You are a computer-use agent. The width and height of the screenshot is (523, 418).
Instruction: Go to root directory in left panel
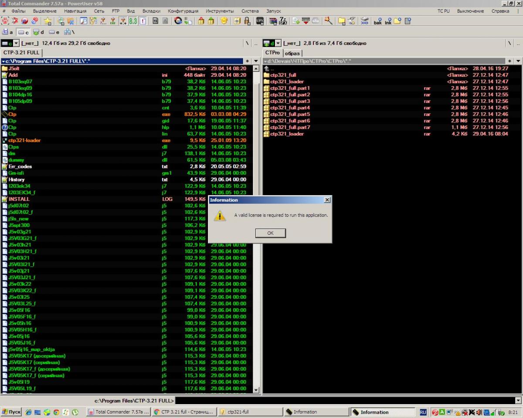point(247,43)
